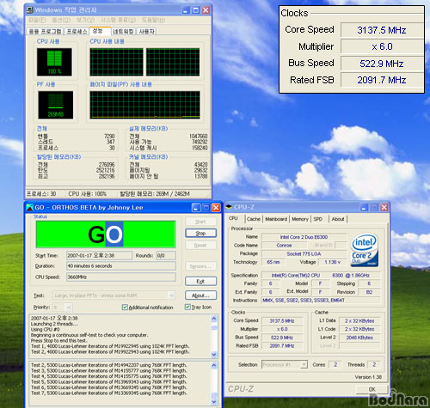Click Rated FSB 2091.7 MHz in CPU-Z window
The height and width of the screenshot is (408, 430).
click(282, 346)
